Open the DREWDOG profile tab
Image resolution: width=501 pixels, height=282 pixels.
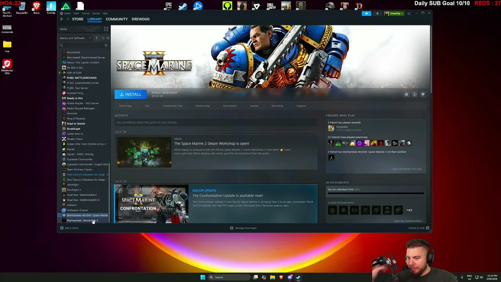click(x=141, y=19)
